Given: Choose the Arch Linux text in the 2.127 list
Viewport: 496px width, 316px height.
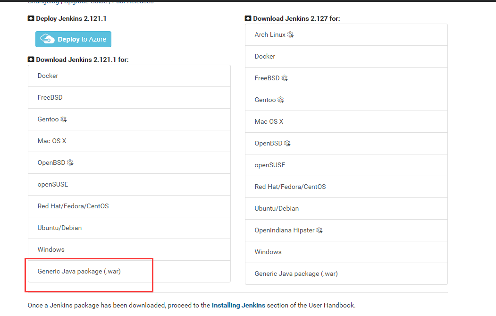Looking at the screenshot, I should coord(270,34).
